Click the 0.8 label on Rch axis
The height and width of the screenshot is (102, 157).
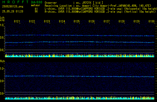[2, 93]
